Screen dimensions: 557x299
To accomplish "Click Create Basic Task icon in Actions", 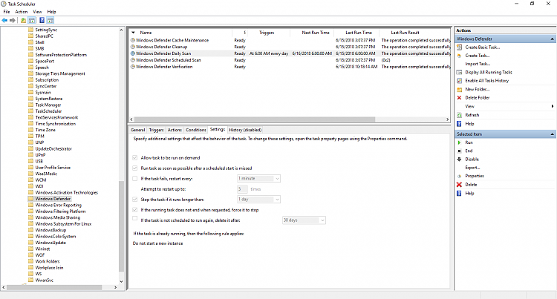I will (459, 47).
